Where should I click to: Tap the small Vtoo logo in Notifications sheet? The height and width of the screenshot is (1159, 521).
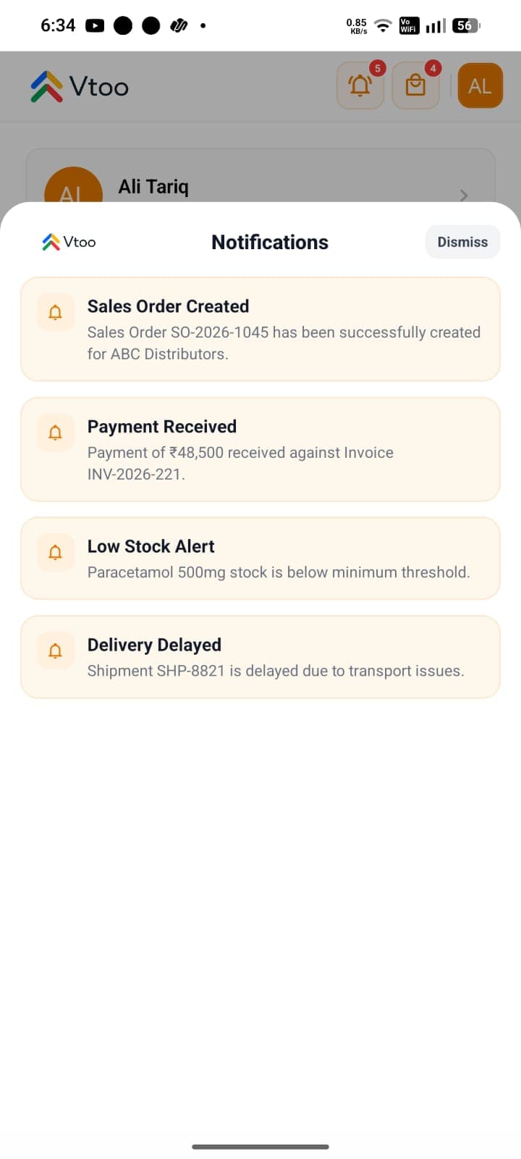point(69,242)
